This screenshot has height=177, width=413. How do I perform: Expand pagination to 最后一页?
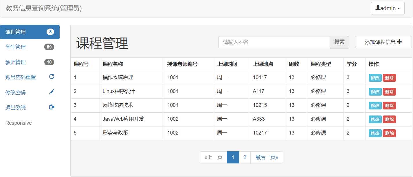point(266,157)
